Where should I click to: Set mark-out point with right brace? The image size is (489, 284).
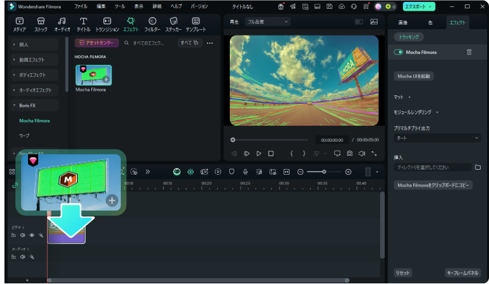pyautogui.click(x=304, y=153)
